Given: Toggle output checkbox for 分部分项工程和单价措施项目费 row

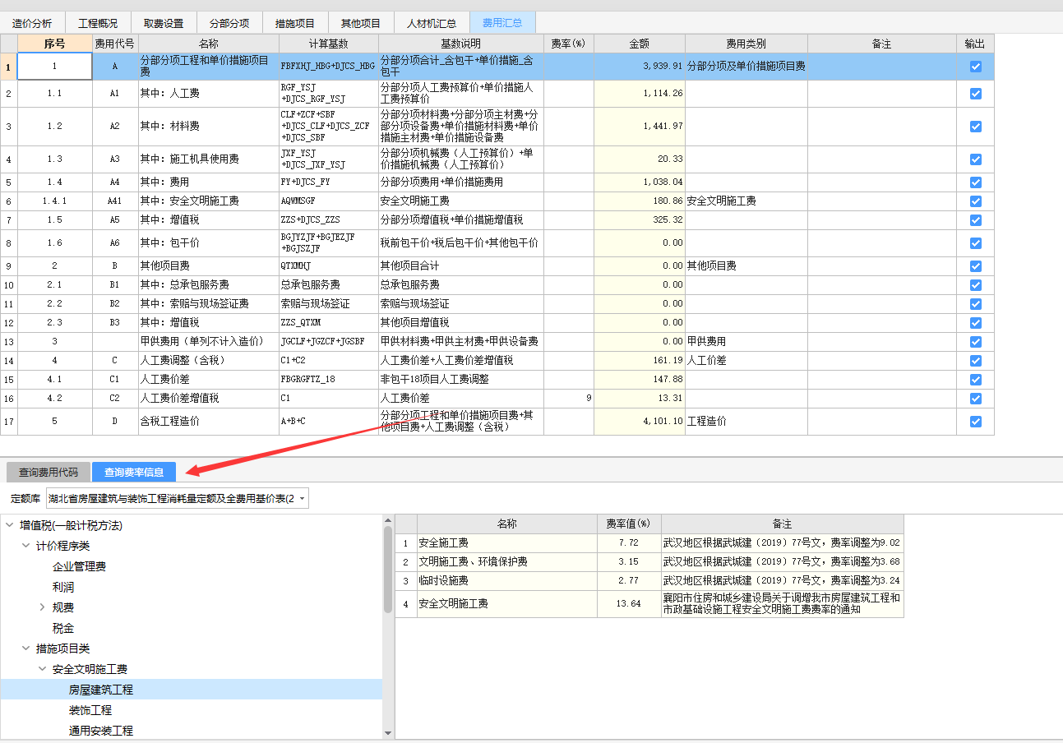Looking at the screenshot, I should click(x=975, y=67).
